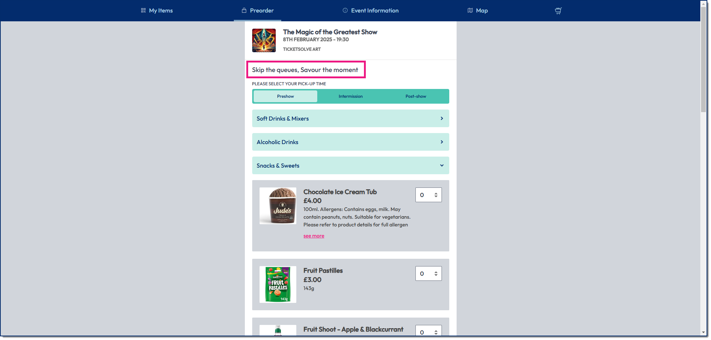The image size is (711, 340).
Task: Open the My Items tab
Action: [x=157, y=11]
